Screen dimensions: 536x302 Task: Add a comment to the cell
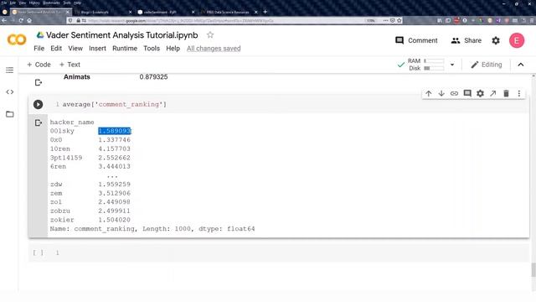[x=467, y=93]
